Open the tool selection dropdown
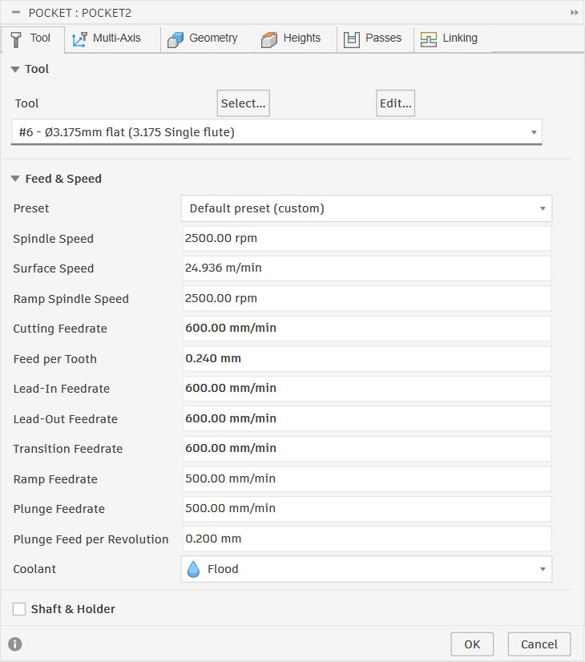This screenshot has height=662, width=585. [276, 132]
